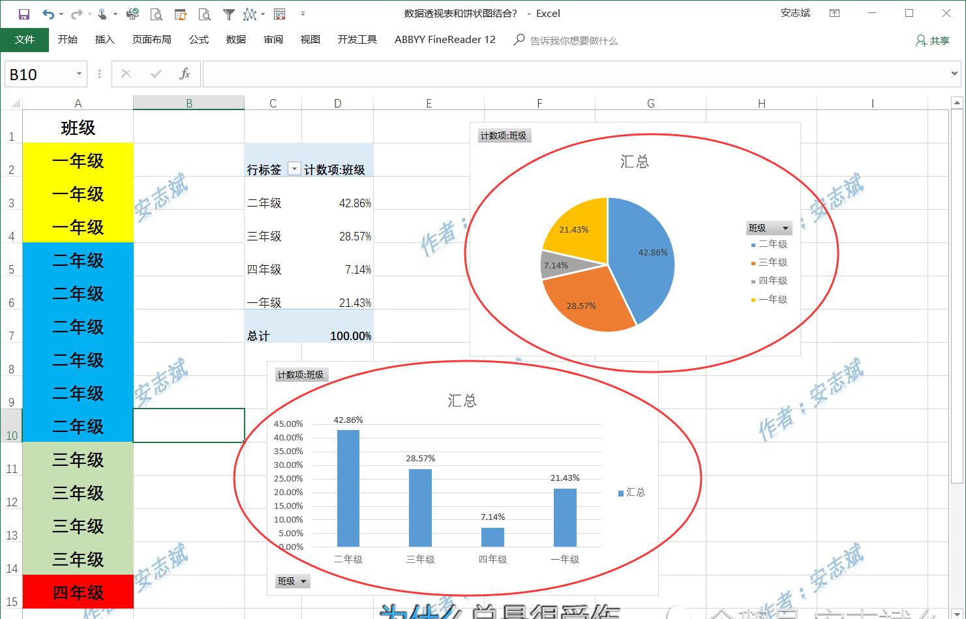Open the Name Box dropdown
Screen dimensions: 966x619
78,74
